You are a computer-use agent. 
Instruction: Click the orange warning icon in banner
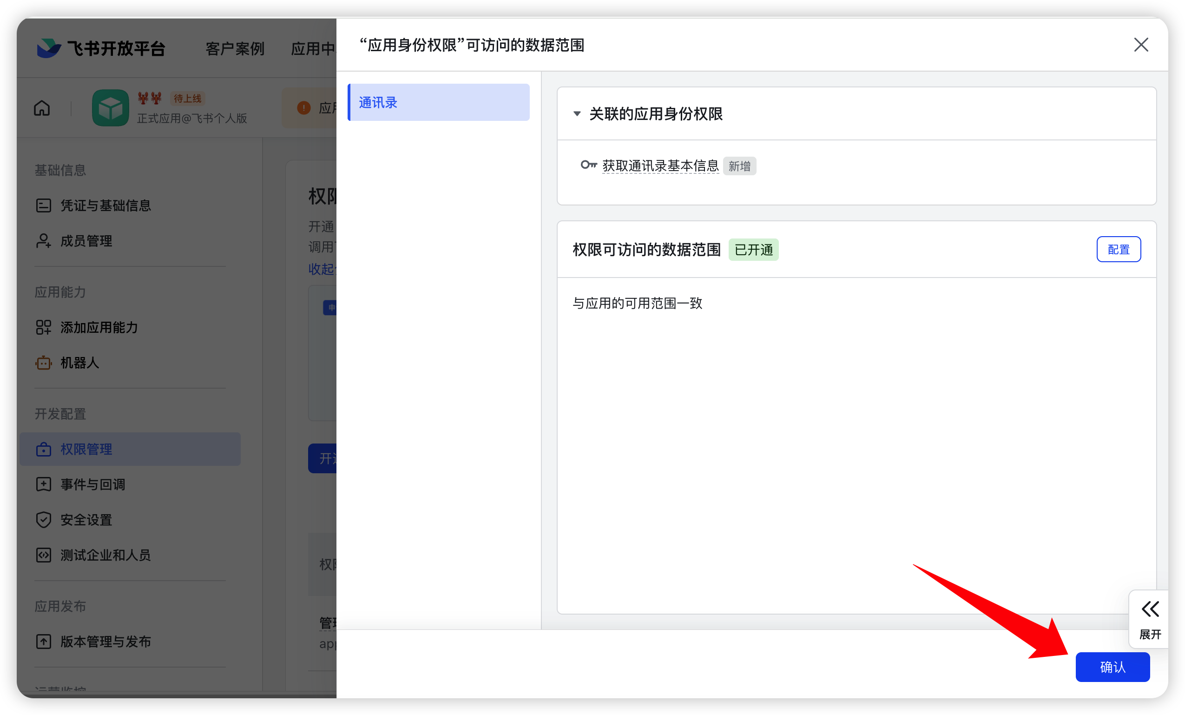(303, 108)
